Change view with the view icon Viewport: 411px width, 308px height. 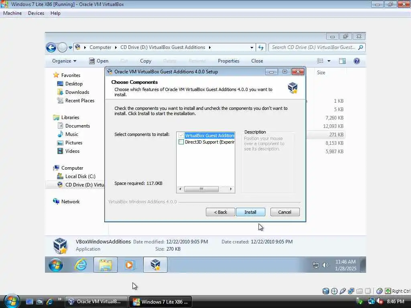320,61
